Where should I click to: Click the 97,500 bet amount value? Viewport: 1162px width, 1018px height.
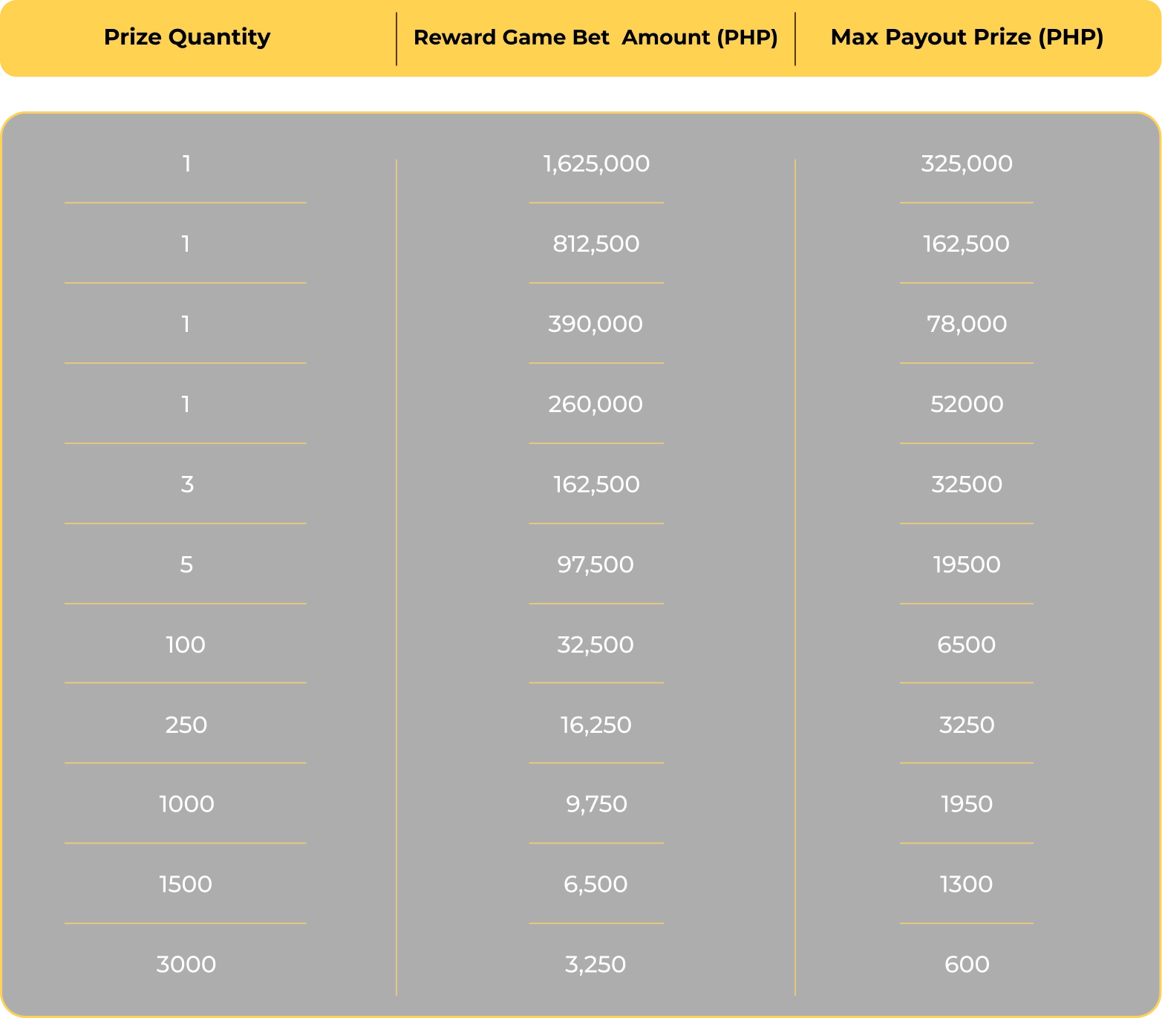595,565
